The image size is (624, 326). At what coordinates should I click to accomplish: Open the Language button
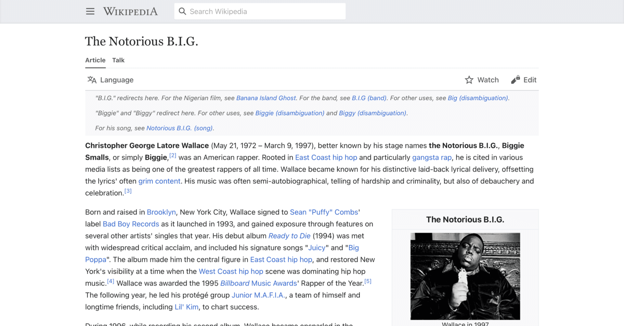tap(110, 80)
